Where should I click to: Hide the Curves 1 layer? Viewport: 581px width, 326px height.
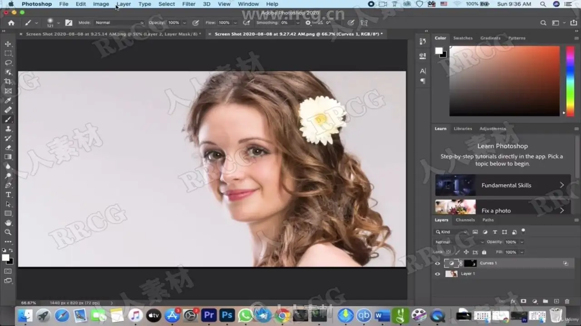(x=438, y=263)
